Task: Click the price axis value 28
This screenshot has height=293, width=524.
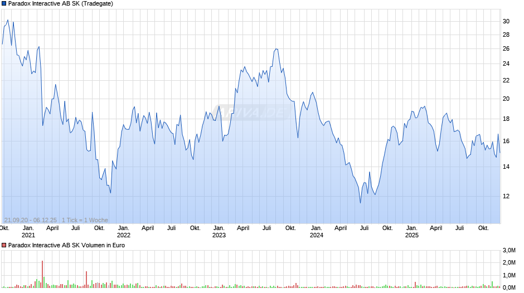Action: click(506, 35)
